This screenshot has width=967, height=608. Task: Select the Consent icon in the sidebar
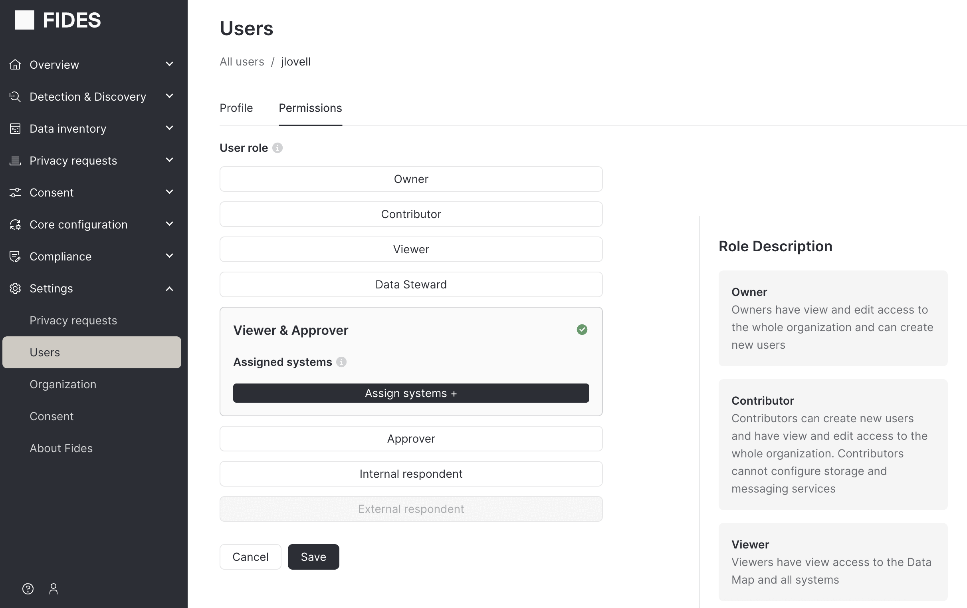tap(15, 192)
